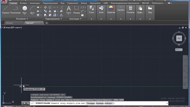This screenshot has width=190, height=107.
Task: Select the Размер dimension tool
Action: [x=77, y=10]
